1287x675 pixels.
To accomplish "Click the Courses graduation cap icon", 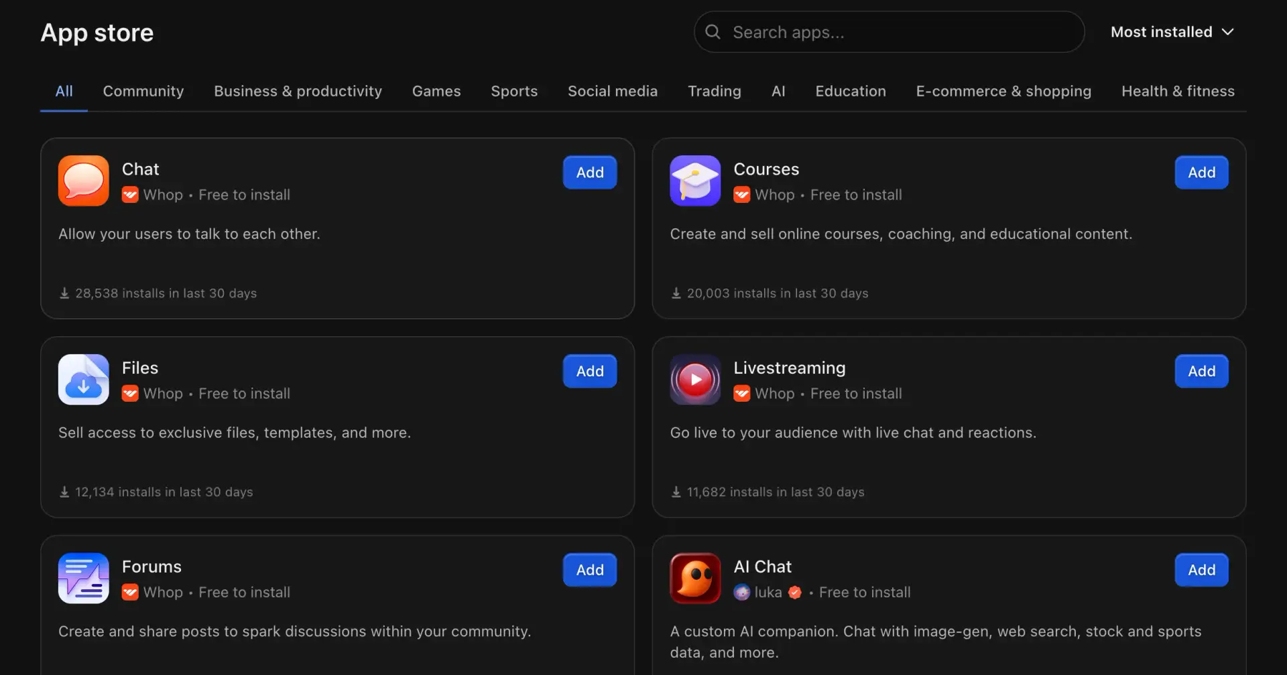I will coord(695,180).
